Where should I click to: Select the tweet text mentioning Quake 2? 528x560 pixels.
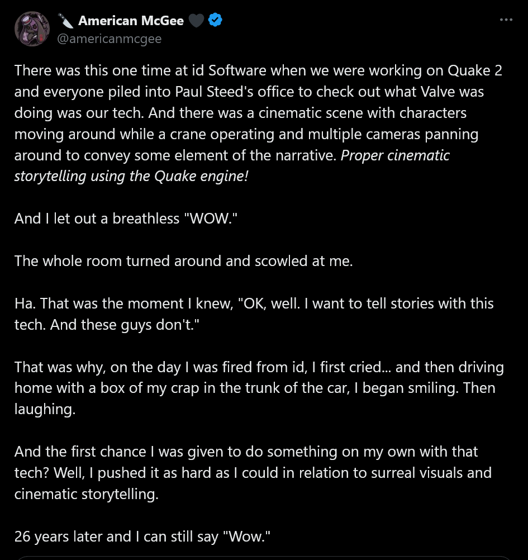pyautogui.click(x=258, y=70)
